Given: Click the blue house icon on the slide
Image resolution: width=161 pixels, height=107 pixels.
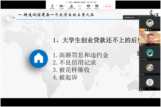Looking at the screenshot, I should 39,59.
